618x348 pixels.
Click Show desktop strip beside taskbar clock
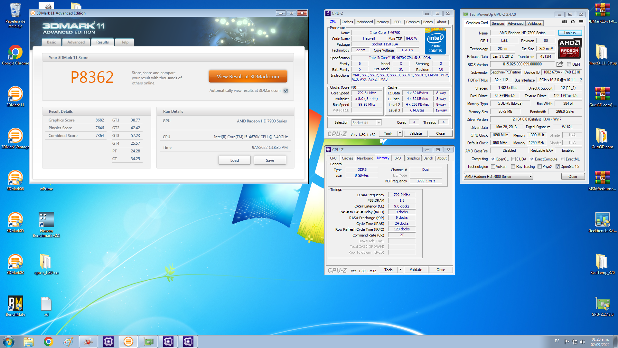(615, 342)
